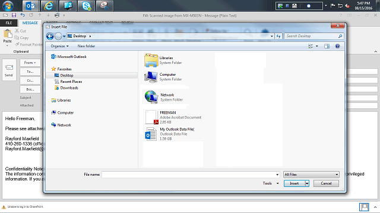
Task: Click the Cancel button
Action: click(326, 183)
